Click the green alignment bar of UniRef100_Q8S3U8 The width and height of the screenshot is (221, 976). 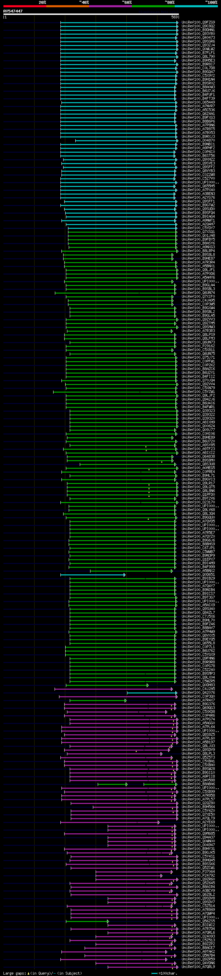(128, 464)
